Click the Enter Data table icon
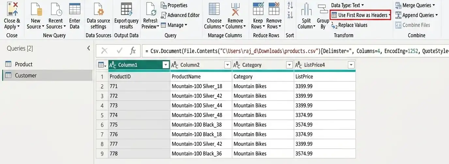 point(75,9)
